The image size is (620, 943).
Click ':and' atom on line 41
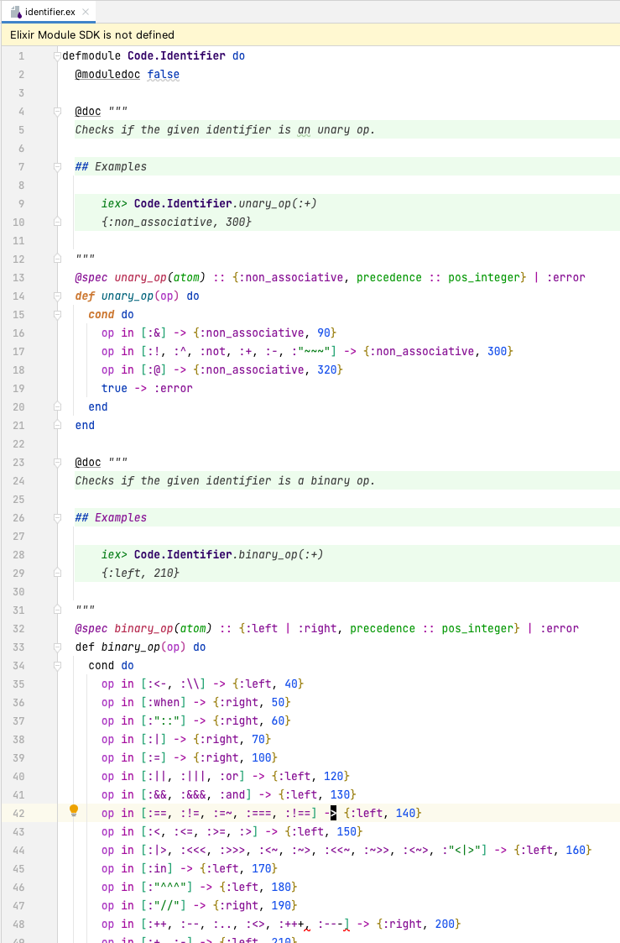click(x=232, y=794)
